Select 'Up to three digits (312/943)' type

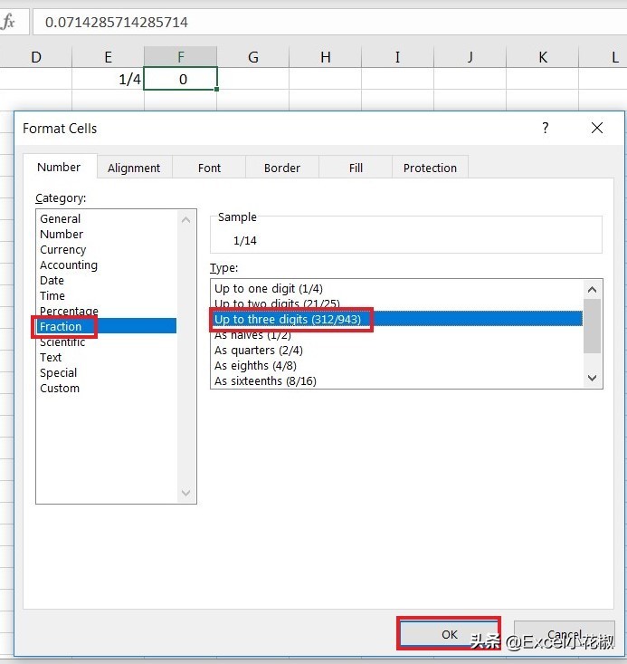(397, 319)
